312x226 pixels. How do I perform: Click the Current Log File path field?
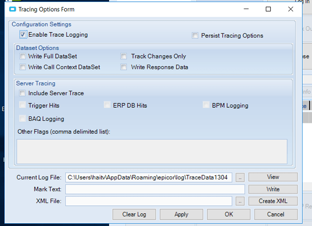(149, 177)
